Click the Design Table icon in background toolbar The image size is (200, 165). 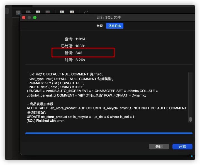click(28, 12)
